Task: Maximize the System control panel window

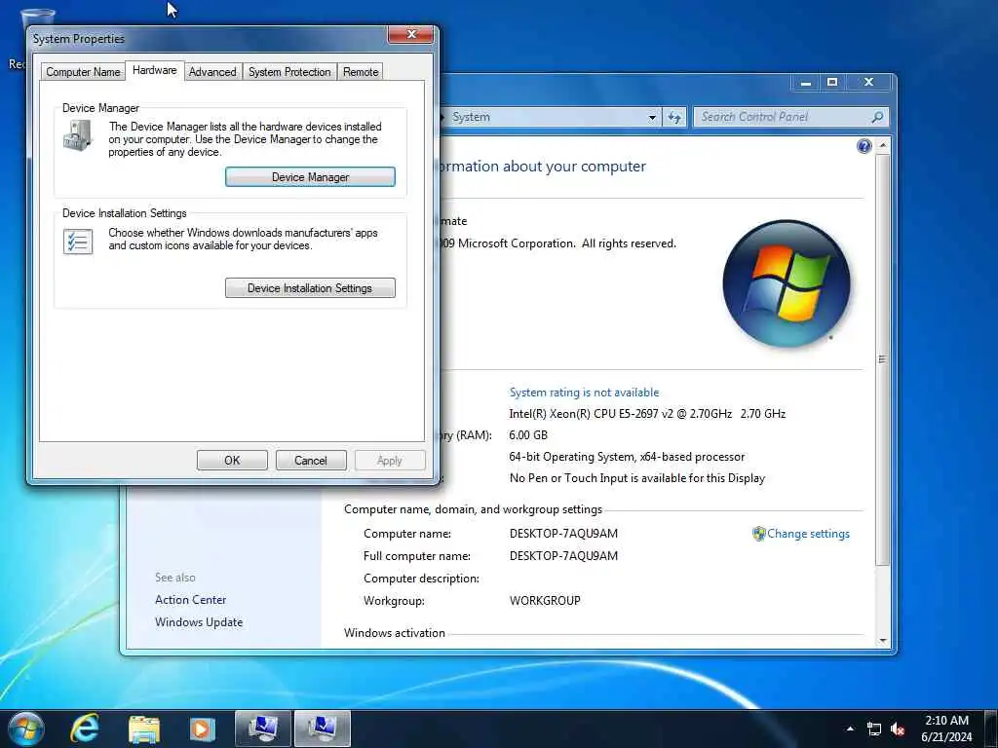Action: click(x=832, y=83)
